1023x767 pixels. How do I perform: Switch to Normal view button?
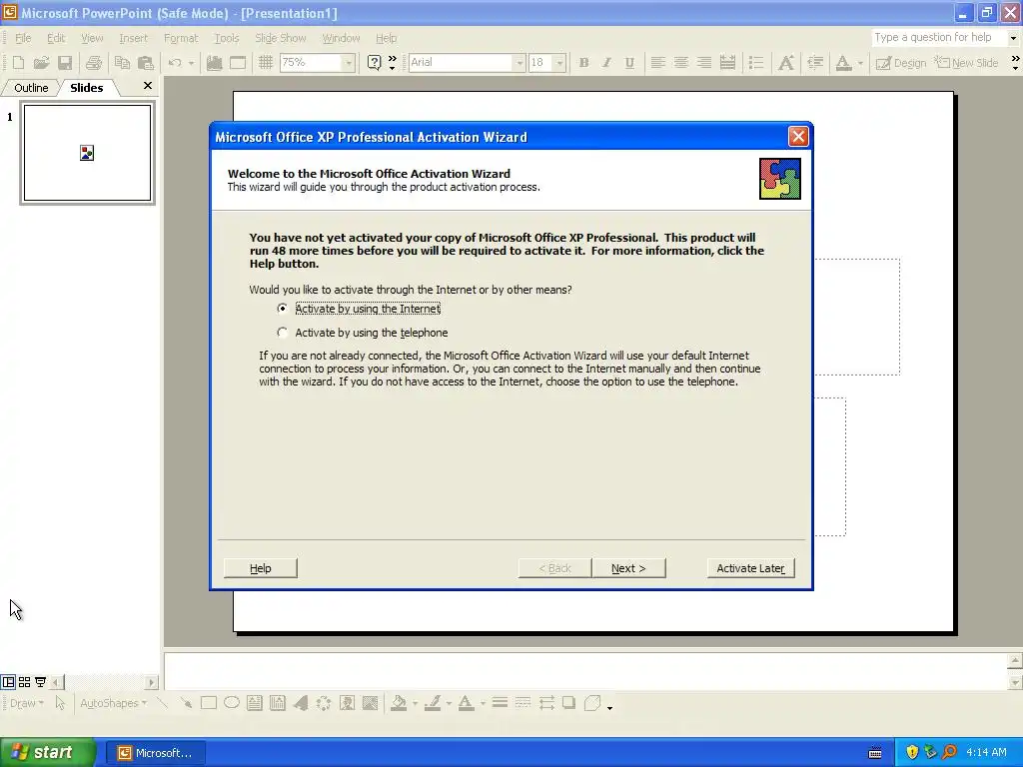click(8, 682)
